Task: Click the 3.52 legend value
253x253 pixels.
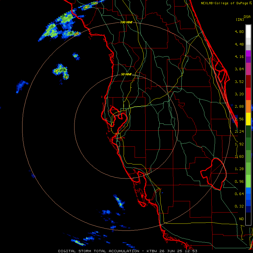Action: coord(239,82)
